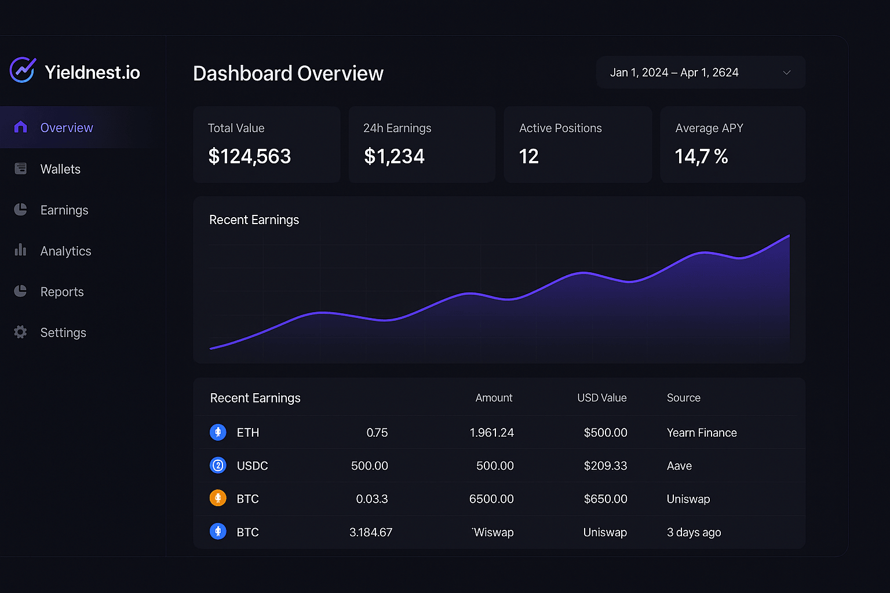This screenshot has width=890, height=593.
Task: Select the Analytics bar chart icon
Action: pyautogui.click(x=21, y=251)
